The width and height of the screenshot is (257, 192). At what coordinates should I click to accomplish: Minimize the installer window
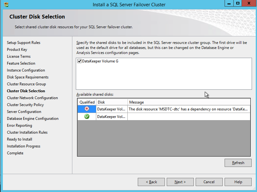(229, 3)
